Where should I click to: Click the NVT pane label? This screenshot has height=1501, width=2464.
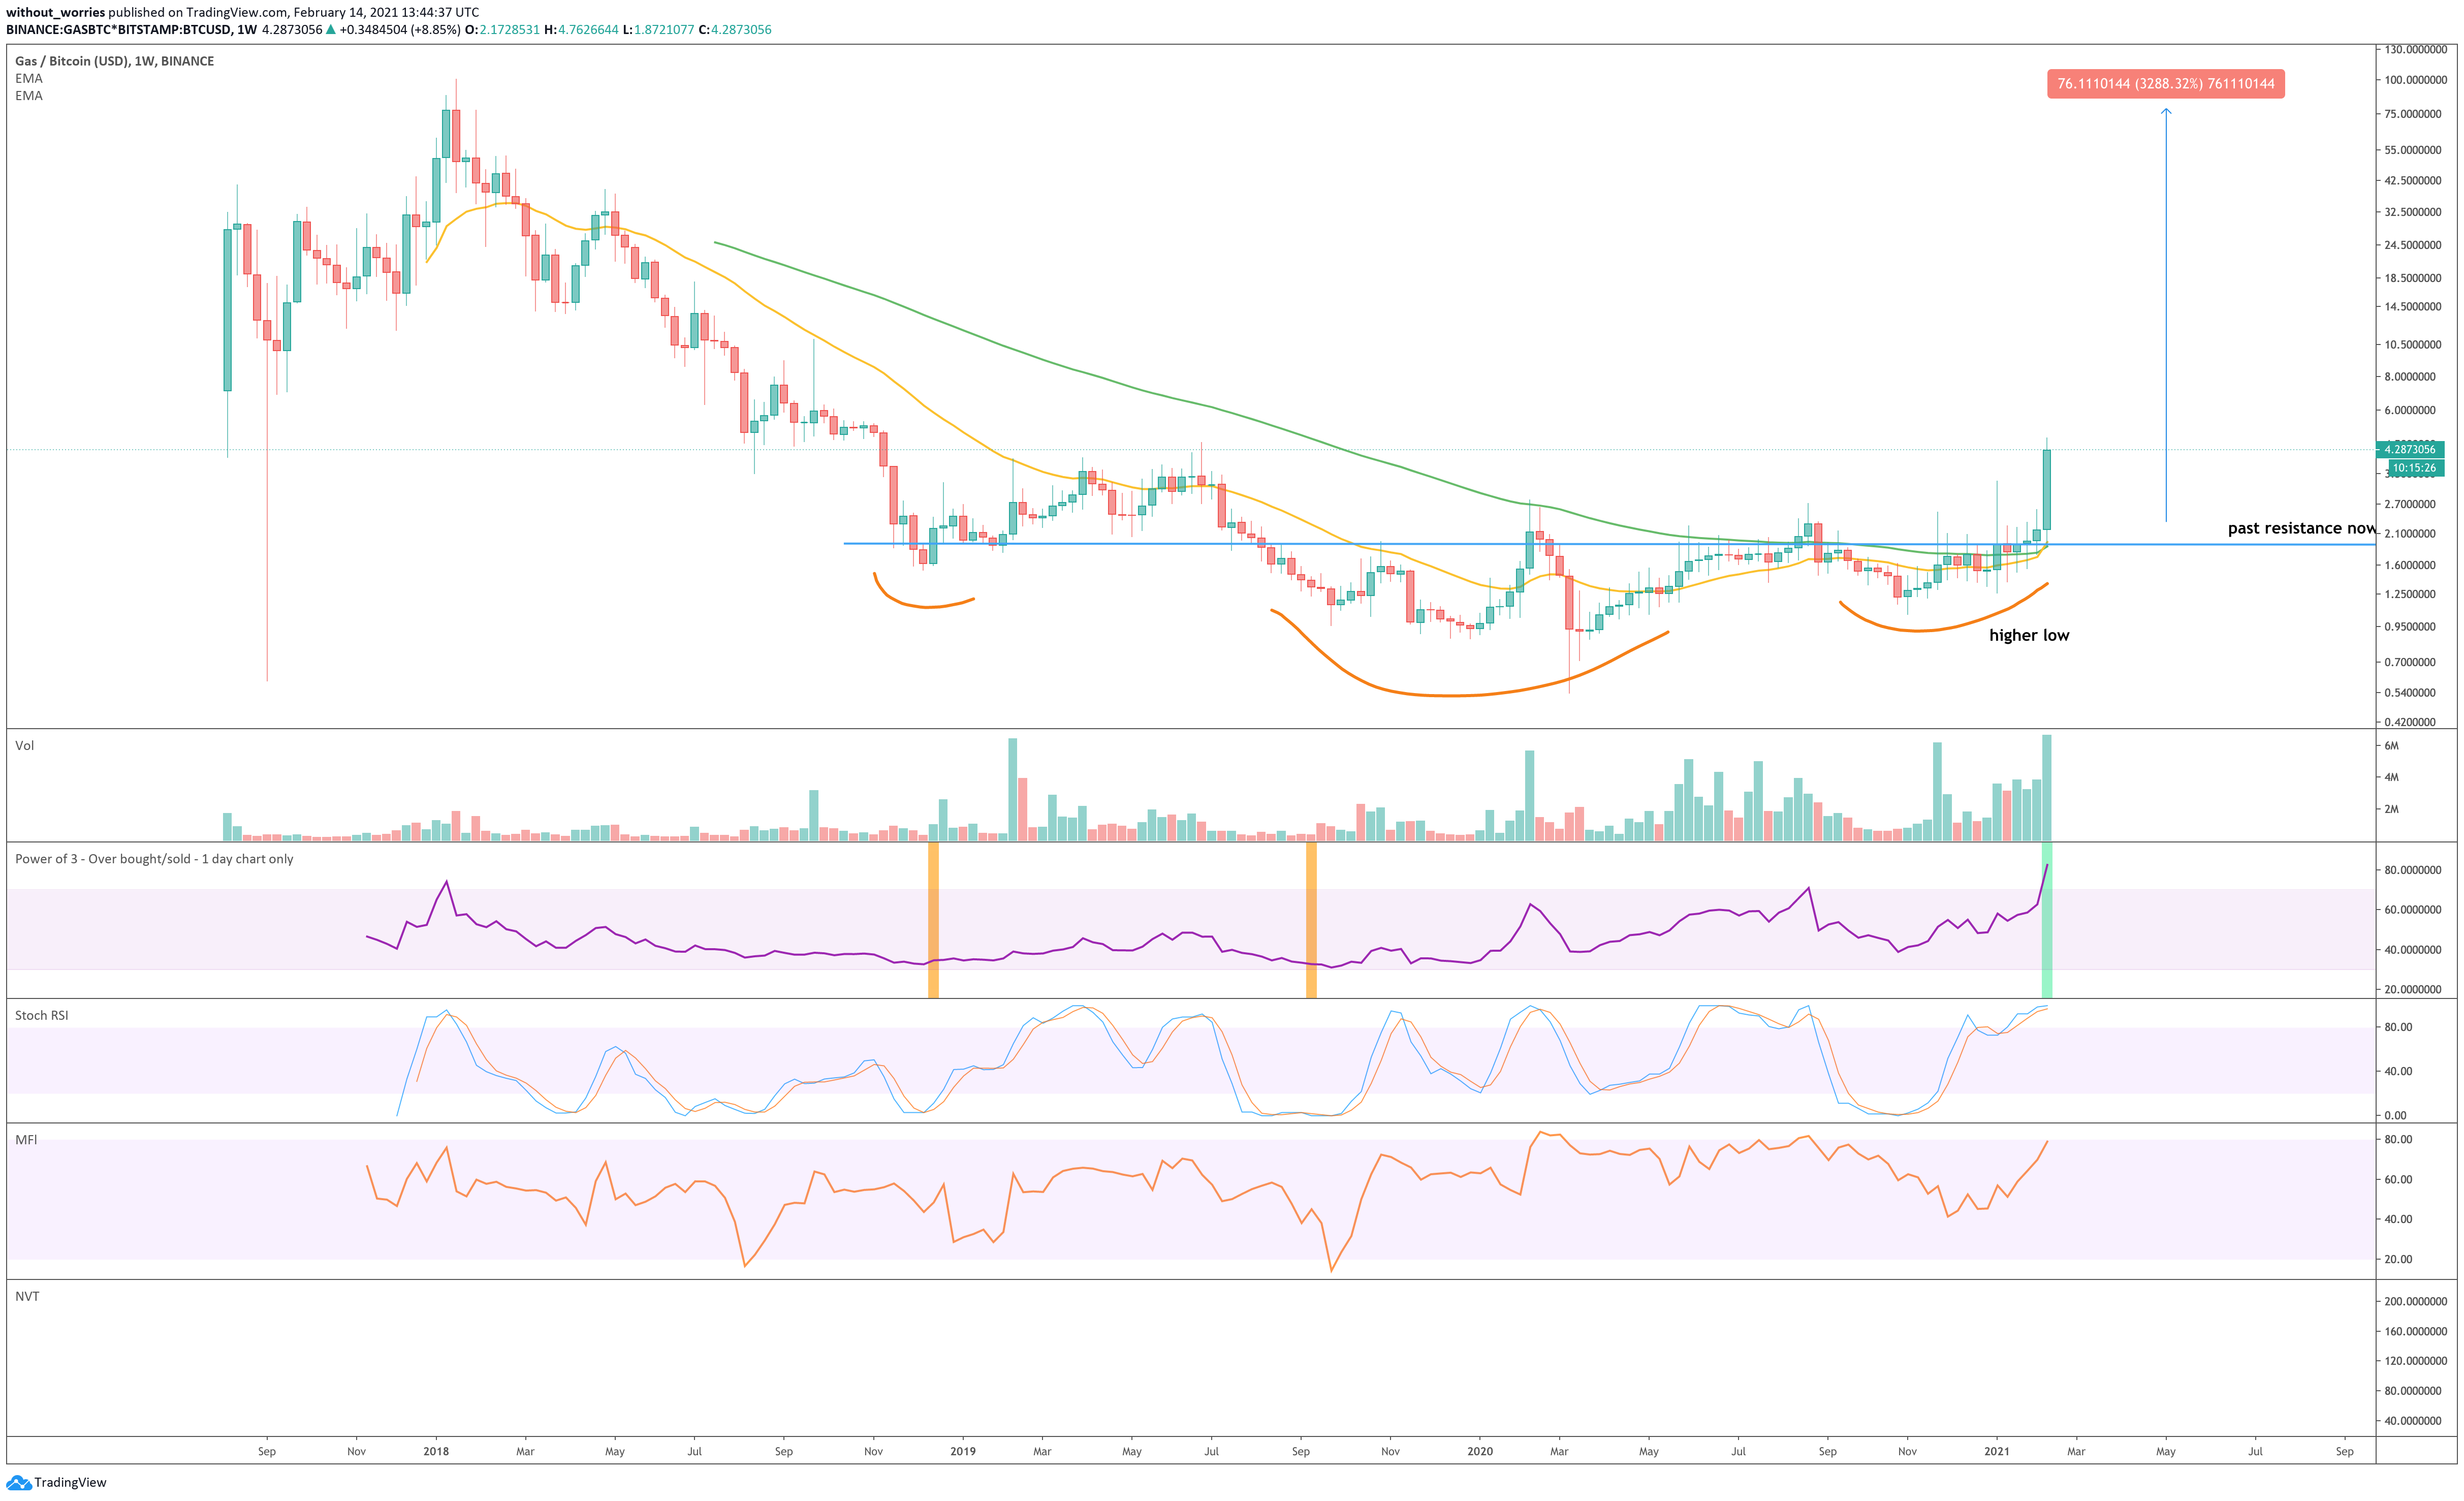pyautogui.click(x=27, y=1296)
